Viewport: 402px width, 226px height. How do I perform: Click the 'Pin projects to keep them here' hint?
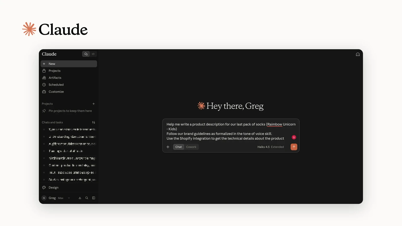click(x=70, y=111)
